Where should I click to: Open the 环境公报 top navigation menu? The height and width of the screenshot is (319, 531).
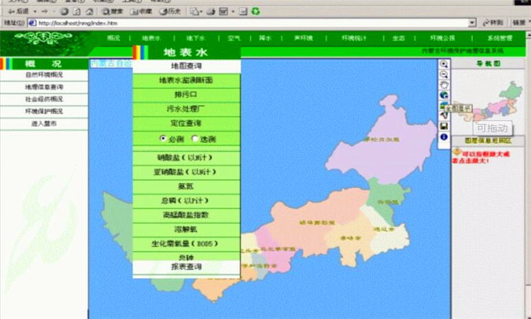tap(442, 38)
